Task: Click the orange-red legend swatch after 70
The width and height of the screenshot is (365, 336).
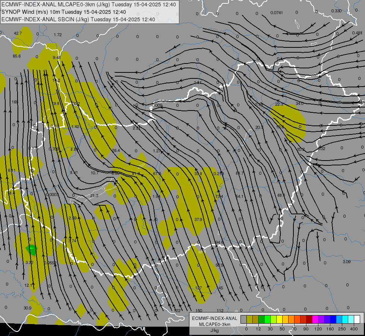Action: click(297, 319)
